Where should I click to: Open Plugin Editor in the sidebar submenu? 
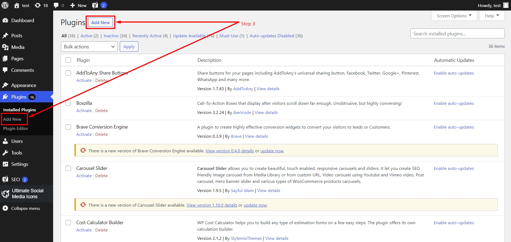pos(16,129)
